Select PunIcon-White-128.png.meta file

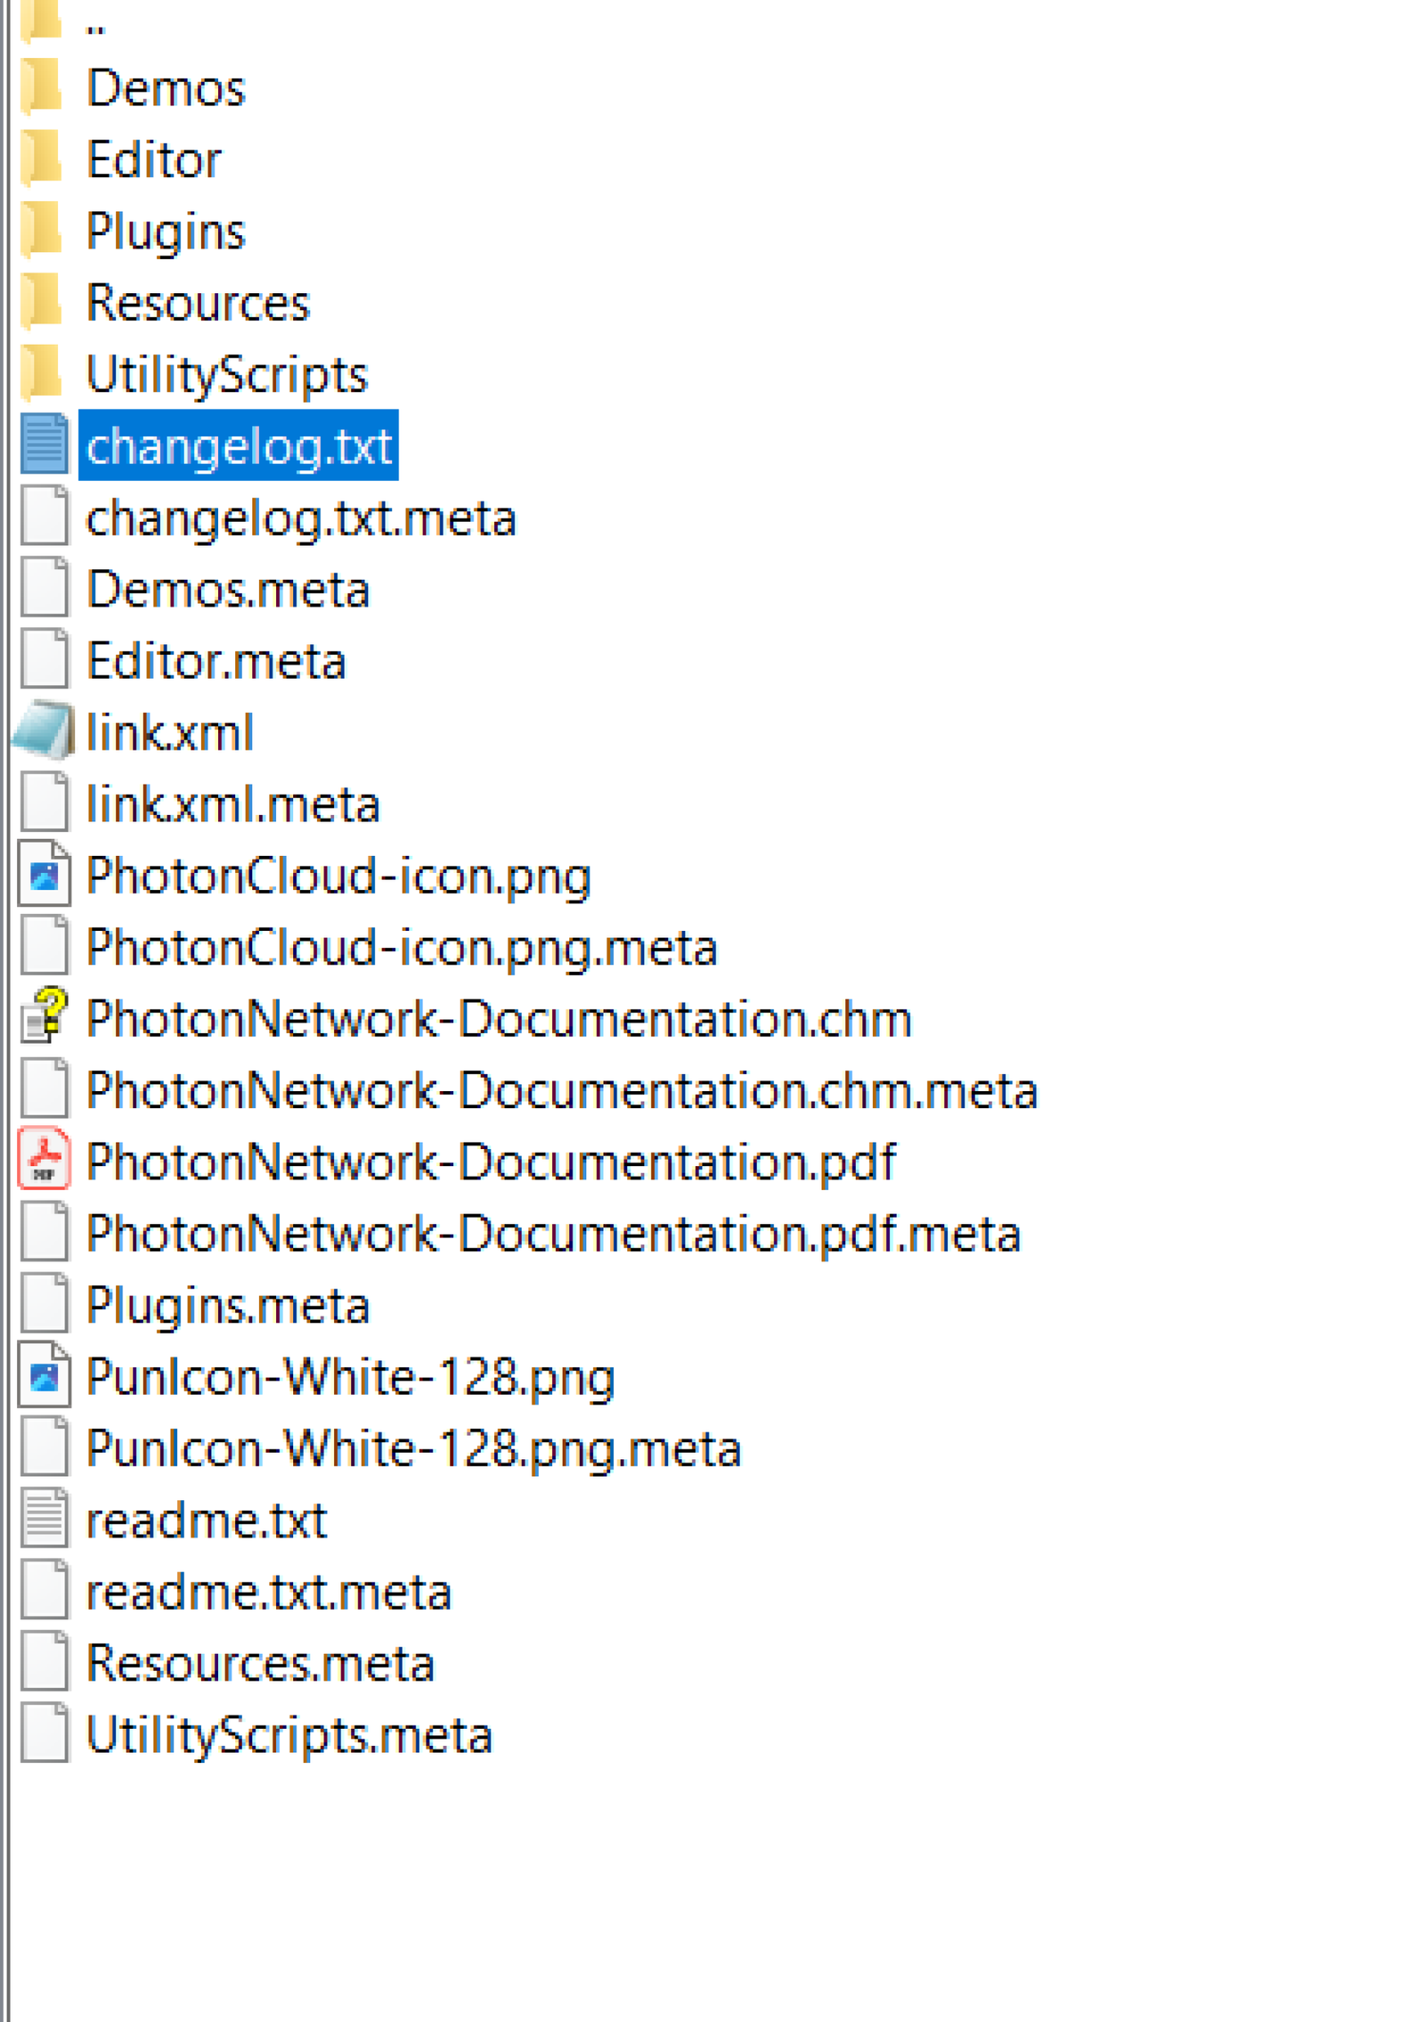[x=413, y=1448]
